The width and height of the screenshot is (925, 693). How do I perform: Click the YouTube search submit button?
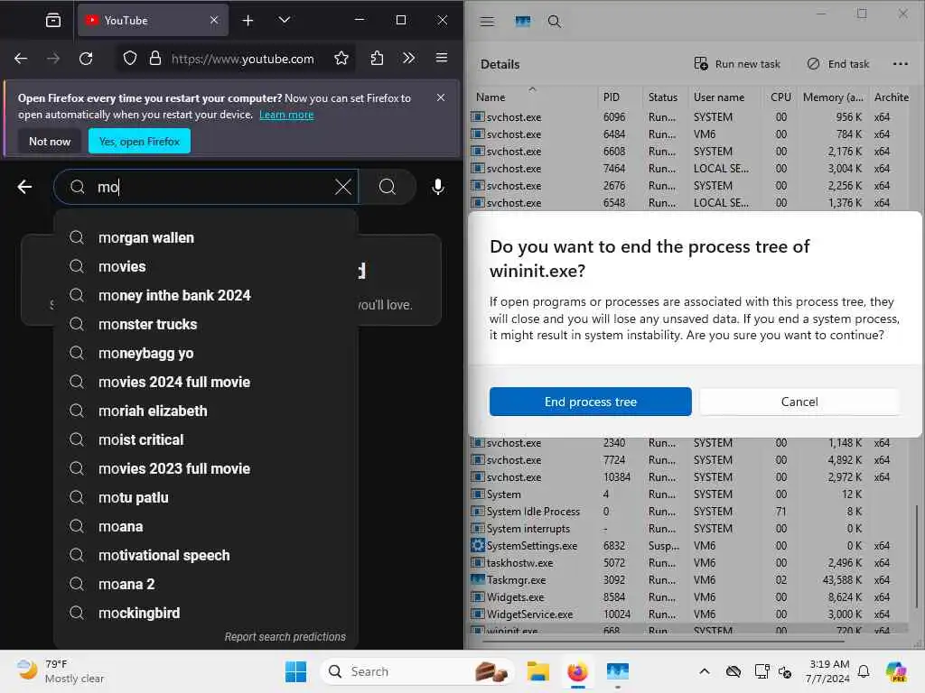[387, 187]
